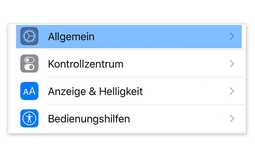
Task: Open the arrow next to Anzeige & Helligkeit
Action: coord(232,91)
